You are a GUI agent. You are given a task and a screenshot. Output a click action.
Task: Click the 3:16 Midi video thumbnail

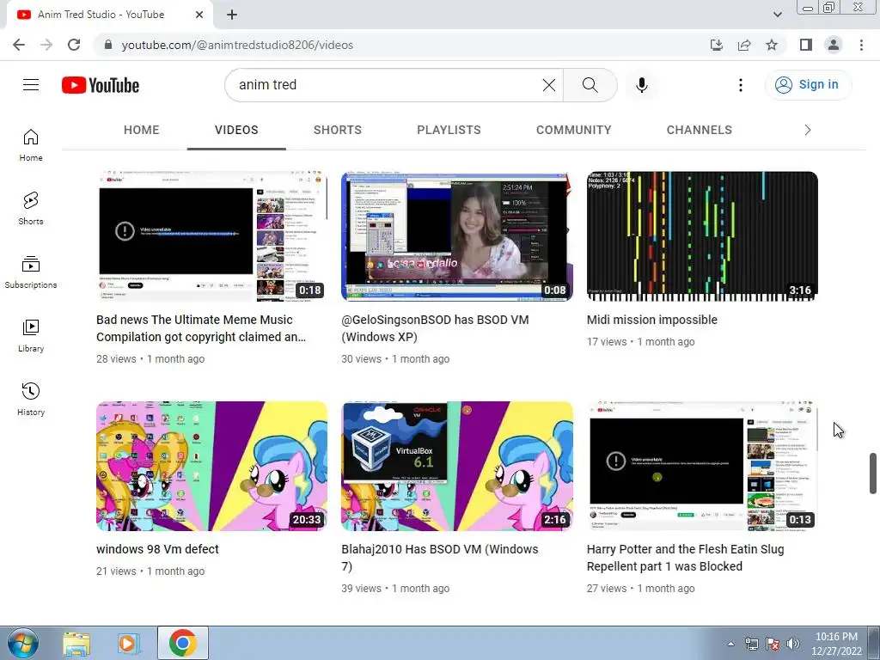[702, 236]
